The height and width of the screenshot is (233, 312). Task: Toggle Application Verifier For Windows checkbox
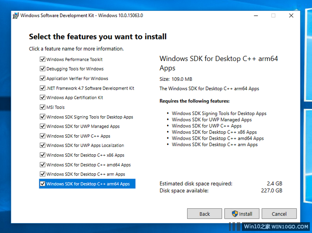pyautogui.click(x=42, y=78)
